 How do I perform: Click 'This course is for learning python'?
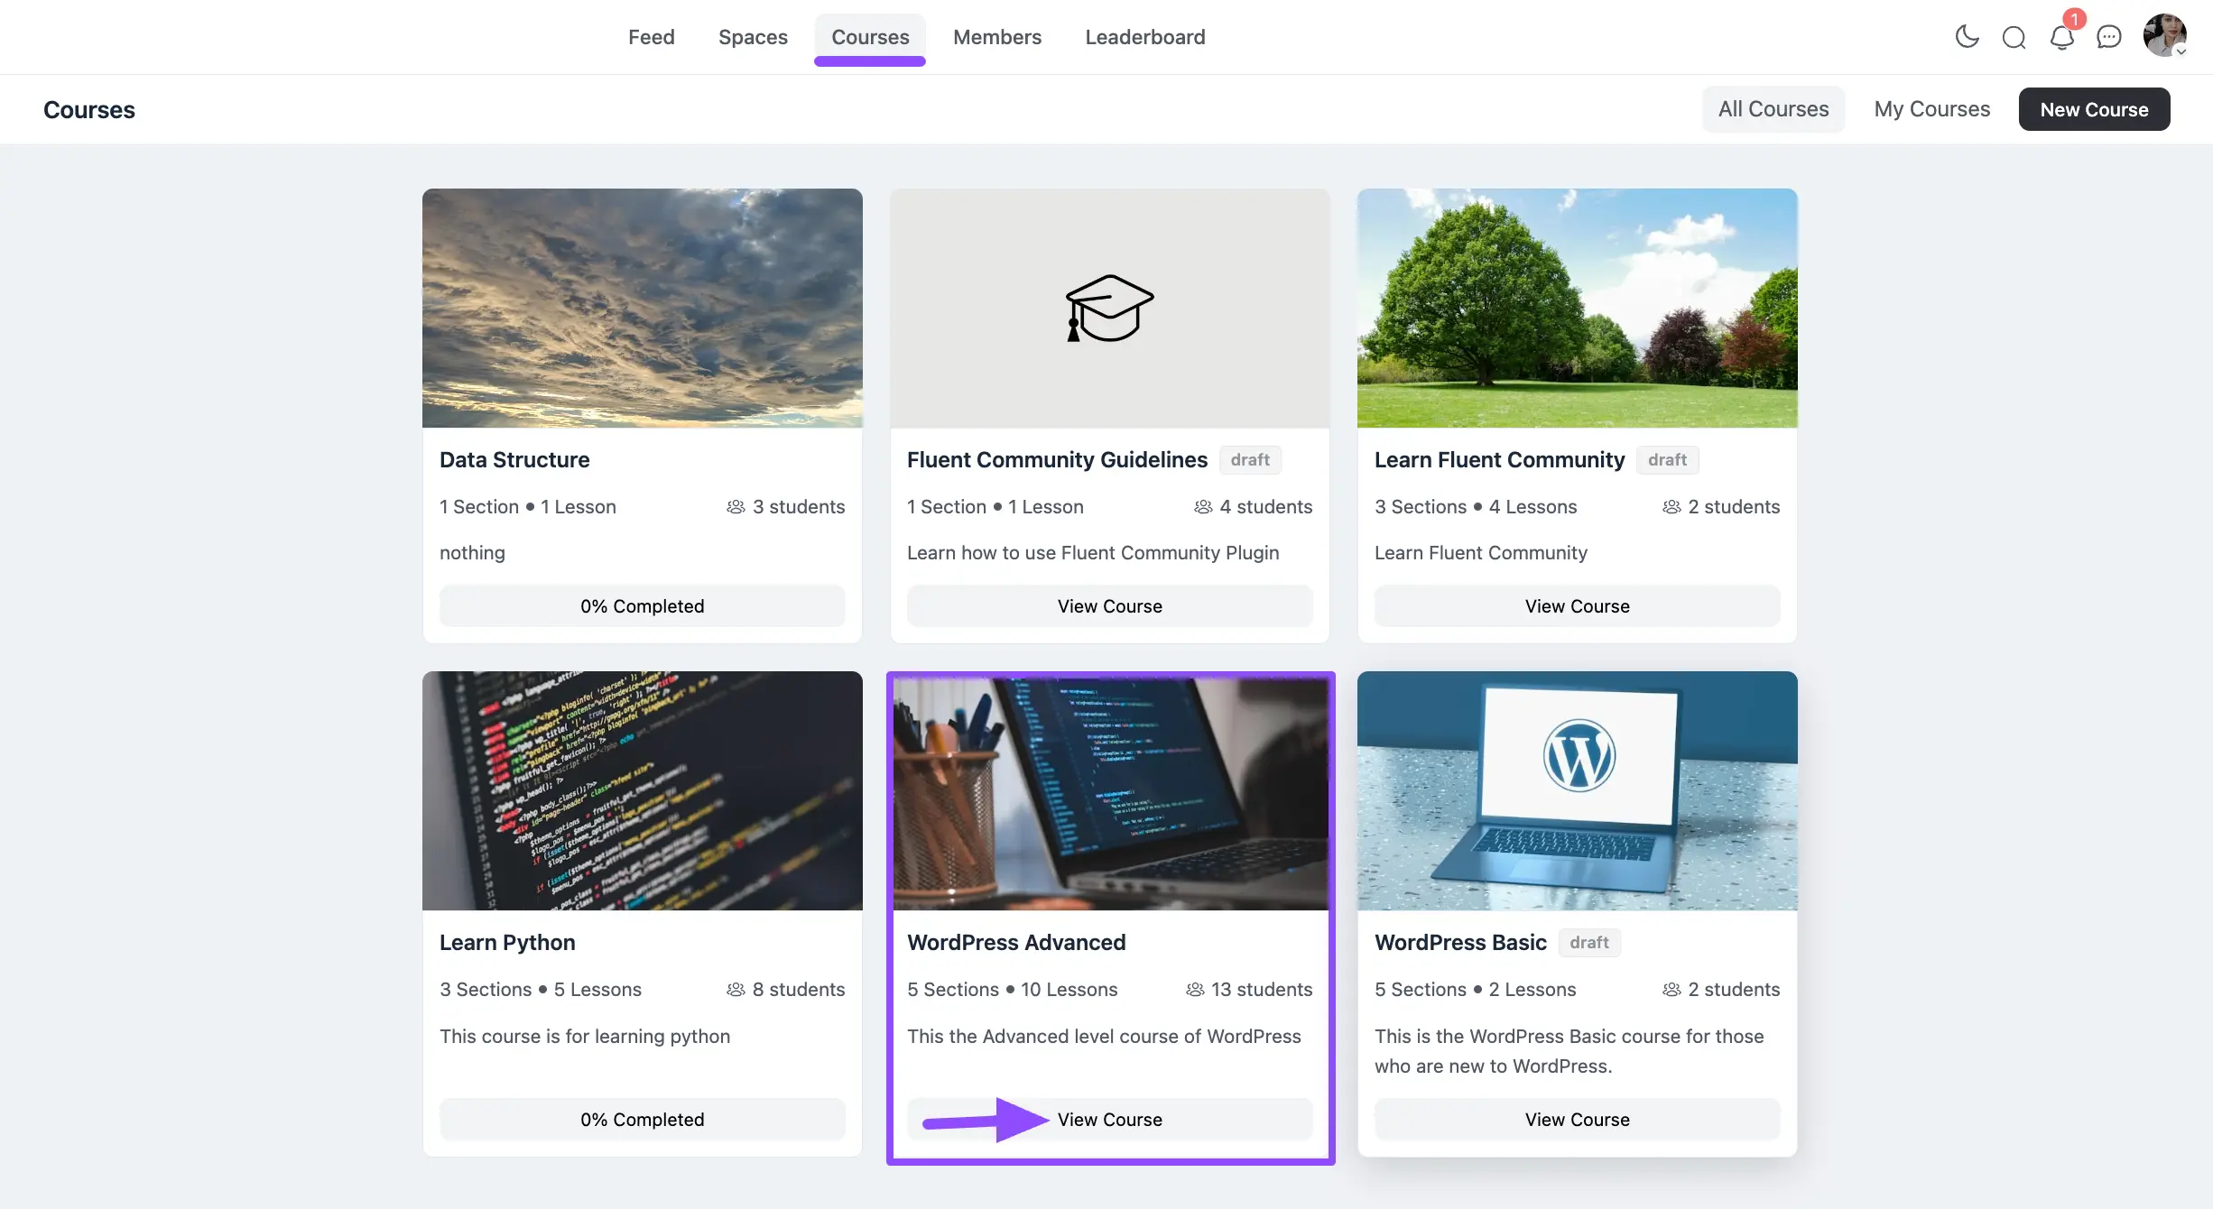[x=585, y=1037]
